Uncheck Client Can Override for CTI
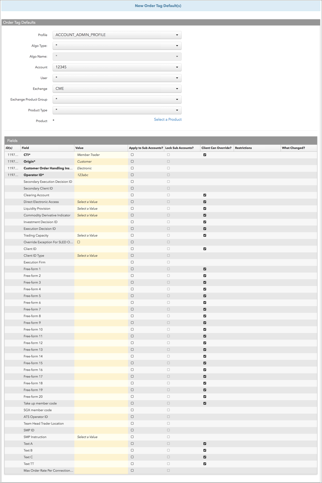322x483 pixels. (x=205, y=155)
